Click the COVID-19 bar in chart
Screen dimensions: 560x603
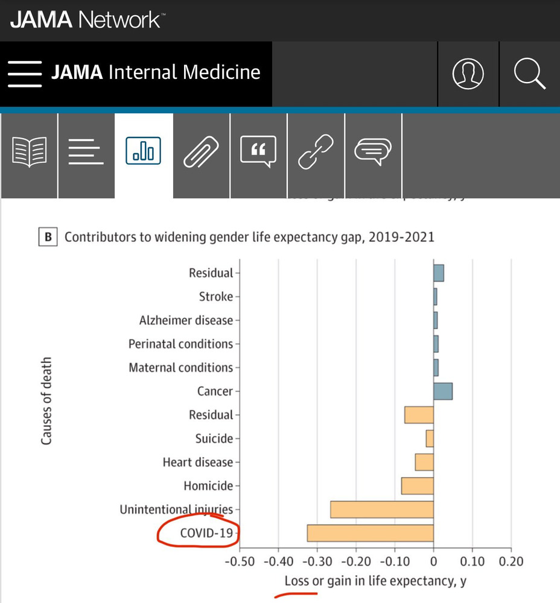(370, 533)
